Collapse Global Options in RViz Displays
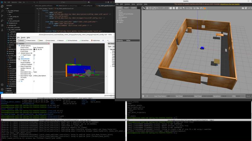 point(17,46)
